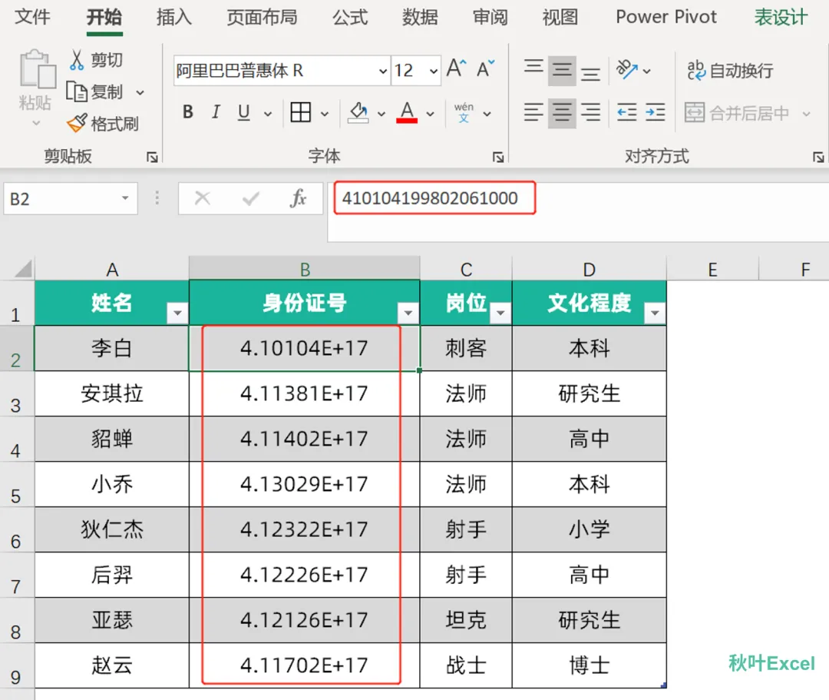Select cell containing 4.13029E+17

pyautogui.click(x=305, y=484)
